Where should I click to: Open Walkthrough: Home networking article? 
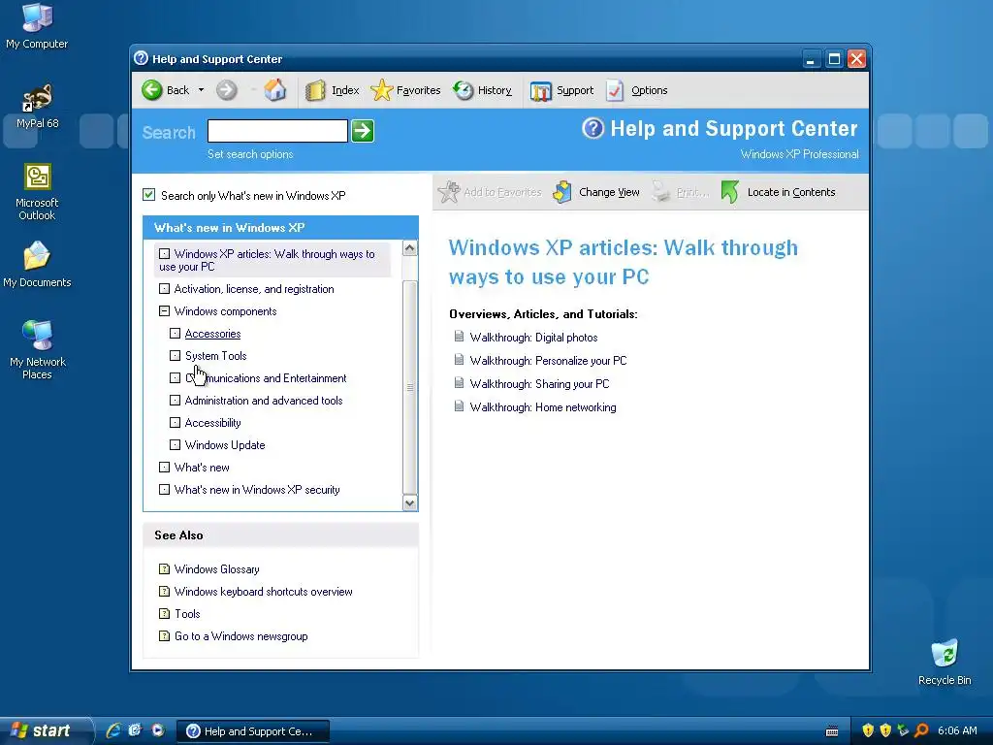pos(543,407)
